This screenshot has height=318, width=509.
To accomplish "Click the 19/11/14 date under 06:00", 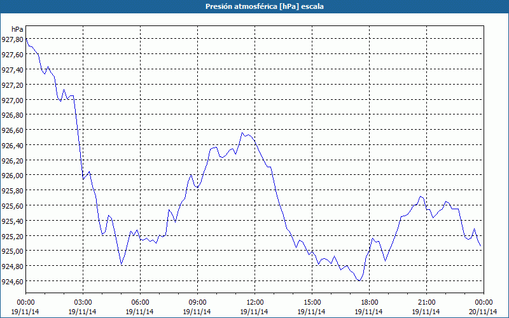I will click(x=140, y=312).
